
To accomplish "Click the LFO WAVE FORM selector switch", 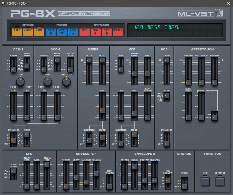I will point(14,174).
